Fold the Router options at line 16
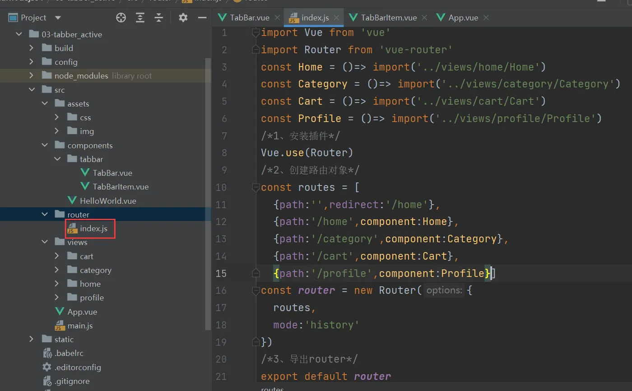Viewport: 632px width, 391px height. pos(256,290)
